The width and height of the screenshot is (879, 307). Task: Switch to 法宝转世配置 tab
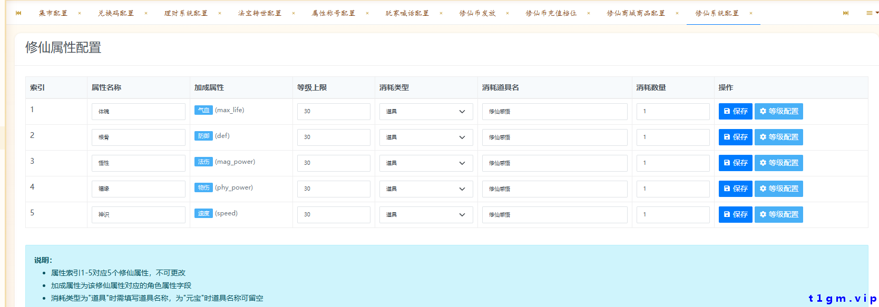pyautogui.click(x=260, y=13)
